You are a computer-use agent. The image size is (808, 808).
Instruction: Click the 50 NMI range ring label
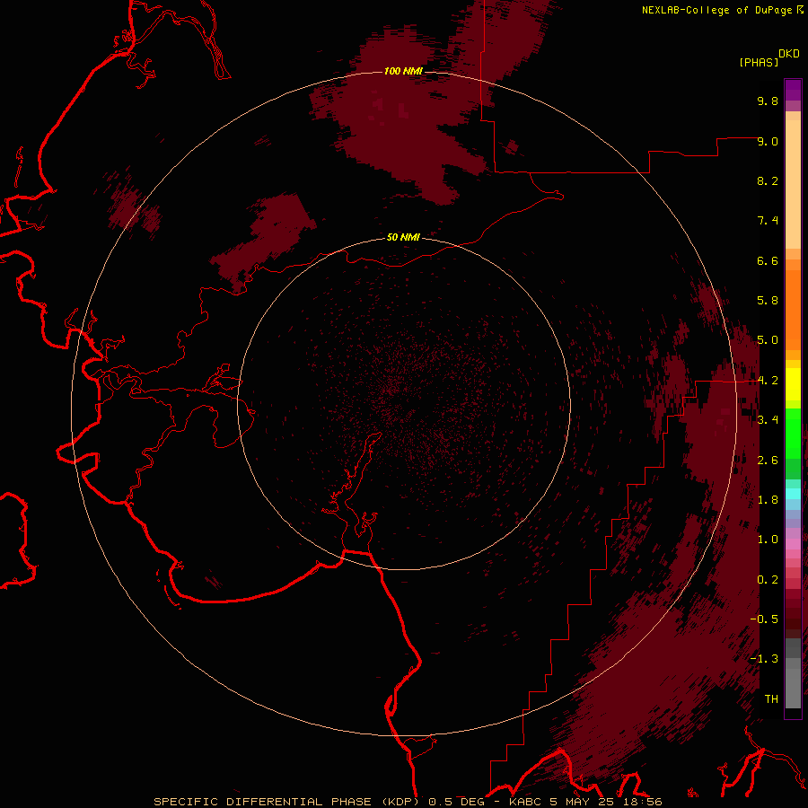pyautogui.click(x=403, y=237)
